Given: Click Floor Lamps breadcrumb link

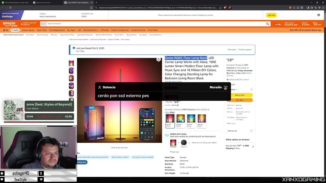Looking at the screenshot, I should (x=125, y=39).
